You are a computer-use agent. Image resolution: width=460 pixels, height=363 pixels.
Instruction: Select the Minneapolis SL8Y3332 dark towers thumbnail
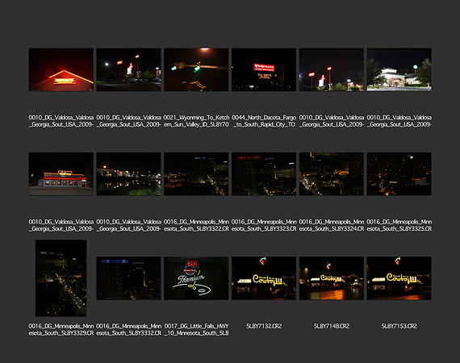point(128,278)
